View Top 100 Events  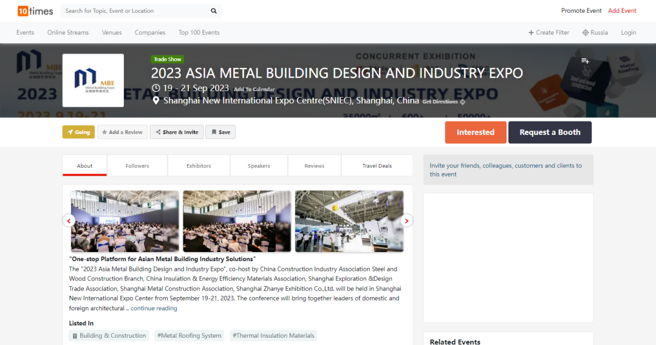click(x=199, y=33)
